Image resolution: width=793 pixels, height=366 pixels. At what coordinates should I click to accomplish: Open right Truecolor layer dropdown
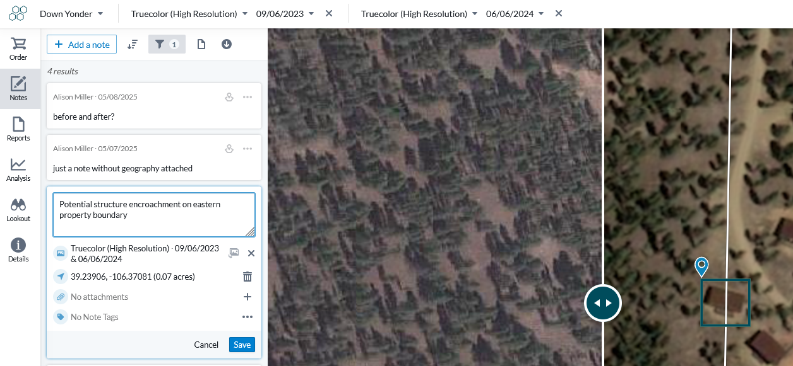(419, 14)
